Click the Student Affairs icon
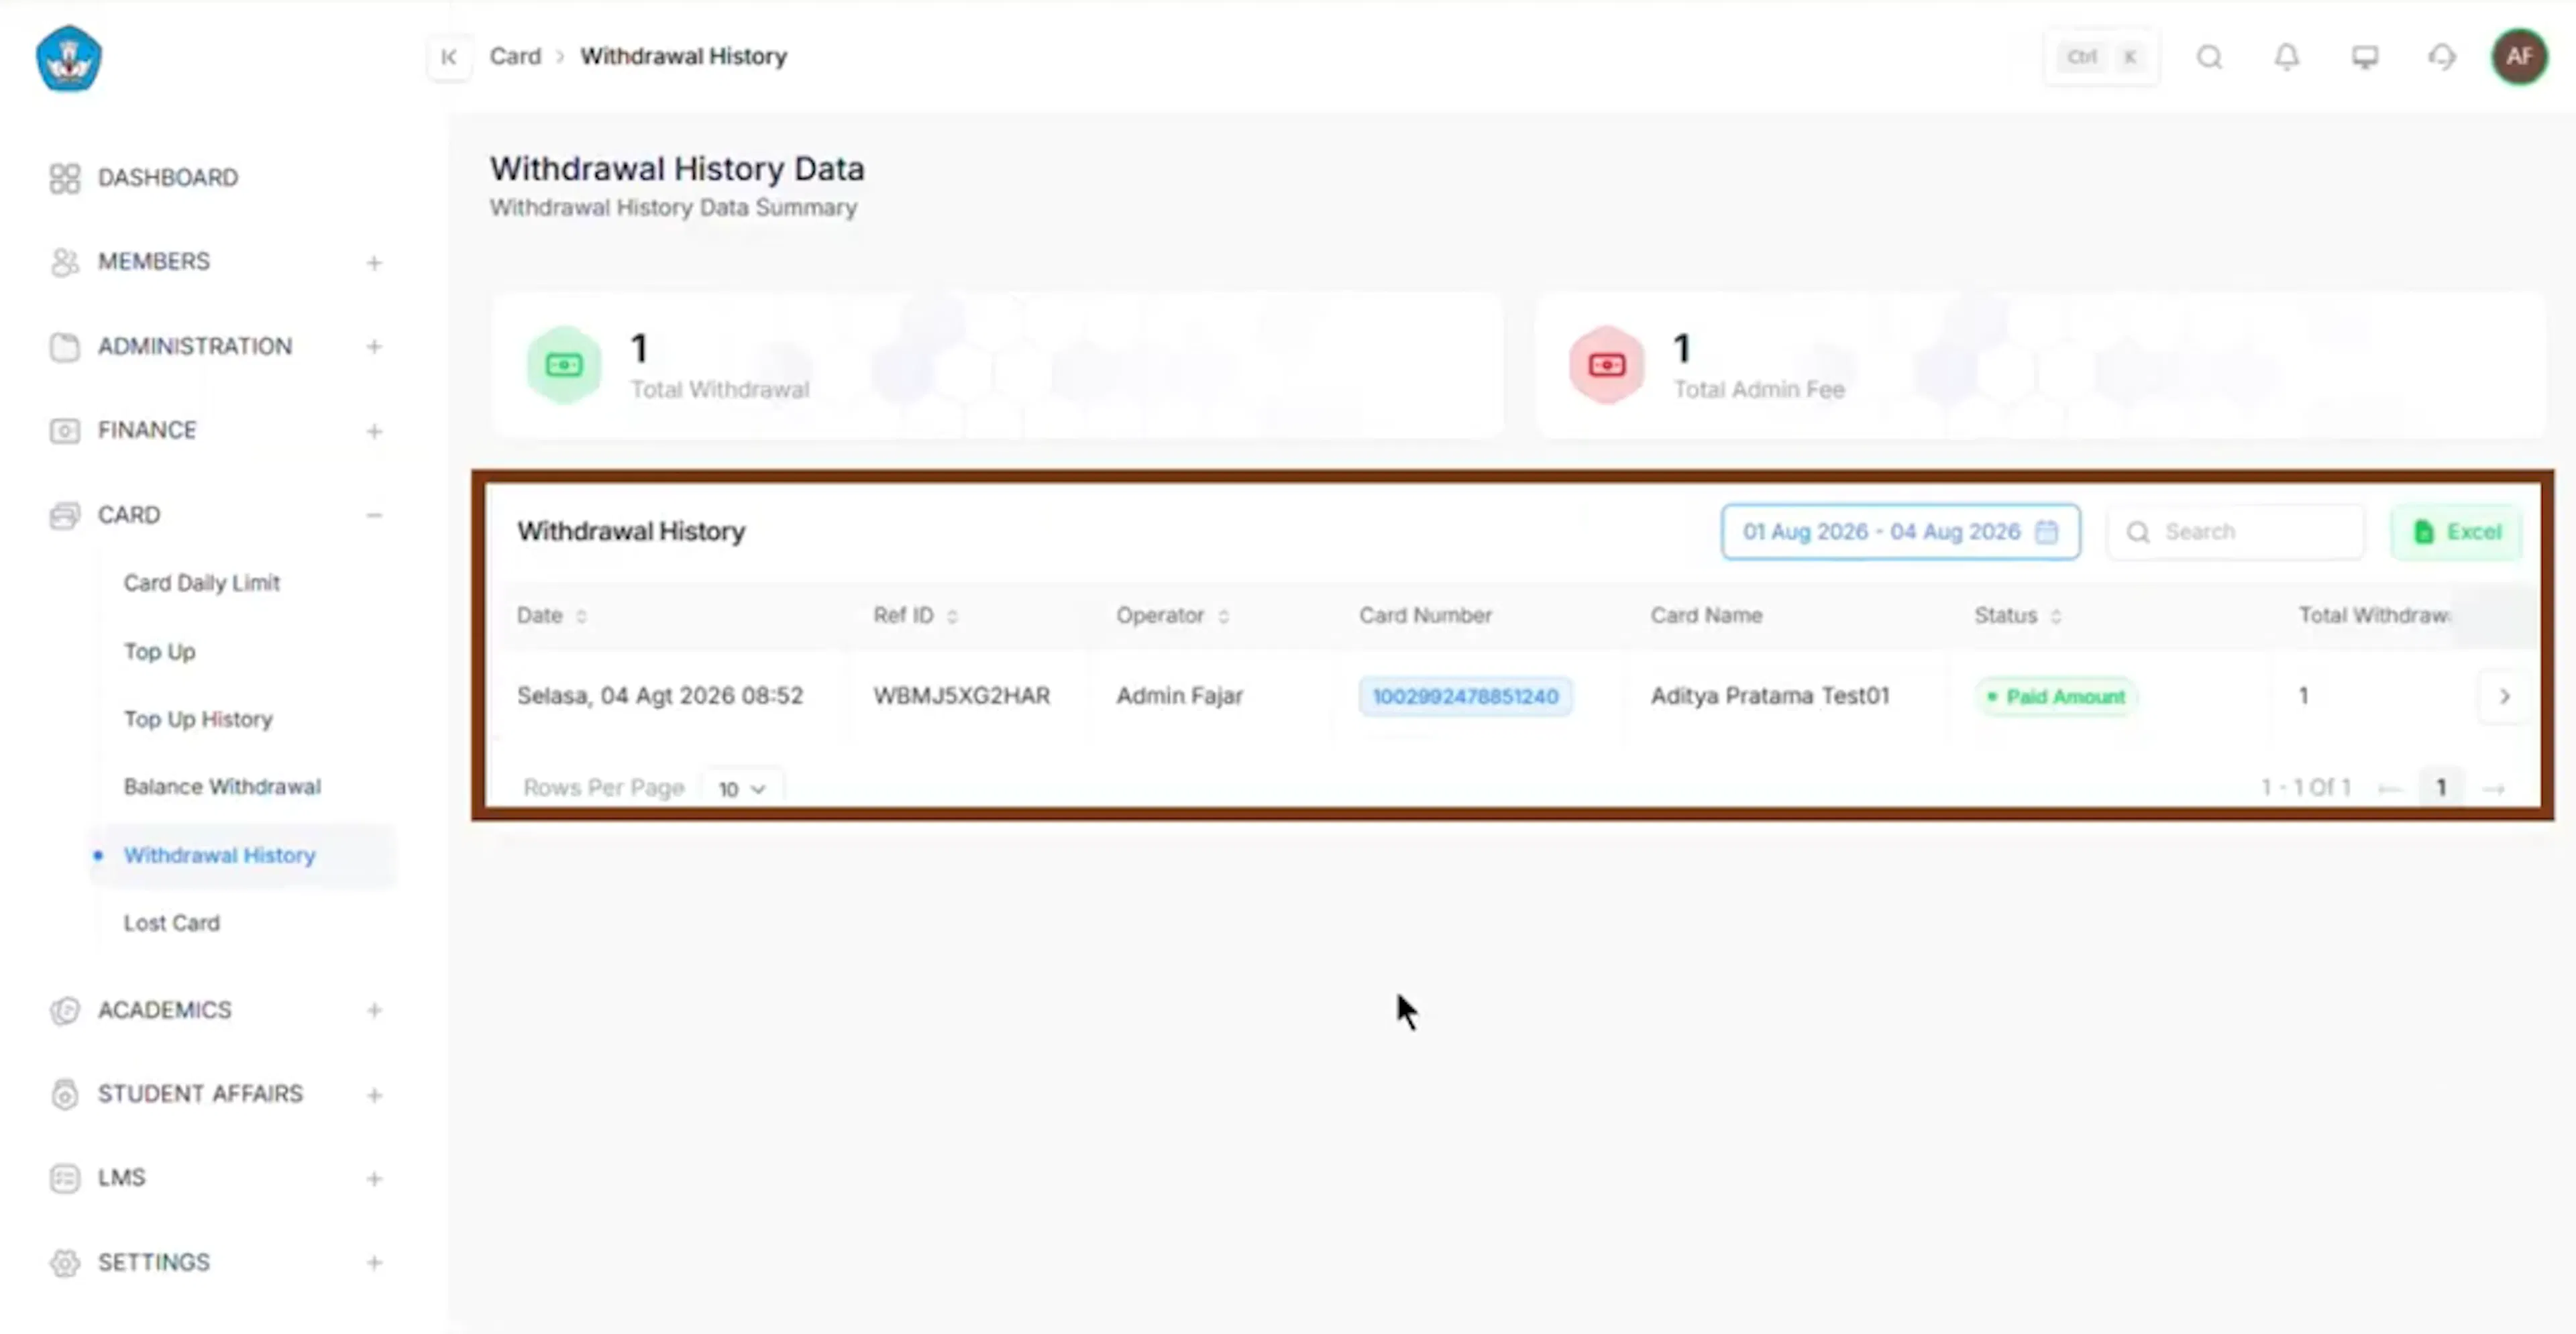The image size is (2576, 1334). pos(64,1094)
